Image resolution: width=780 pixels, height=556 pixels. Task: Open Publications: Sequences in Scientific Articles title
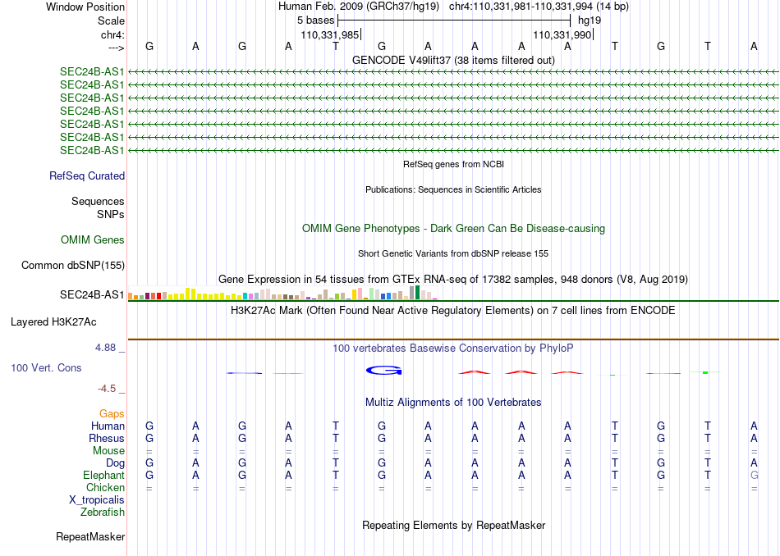453,189
